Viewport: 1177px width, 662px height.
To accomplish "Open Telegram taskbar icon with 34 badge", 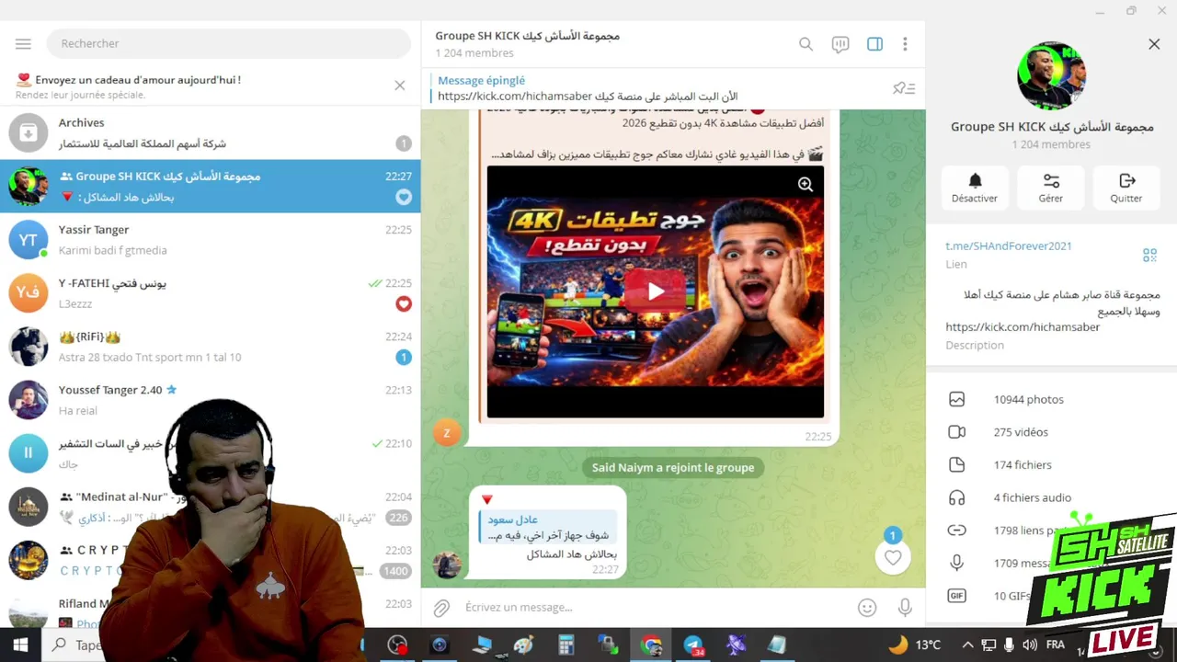I will [694, 645].
